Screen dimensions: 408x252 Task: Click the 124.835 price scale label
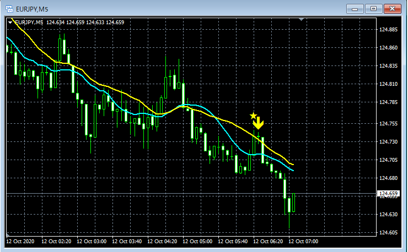coord(388,66)
